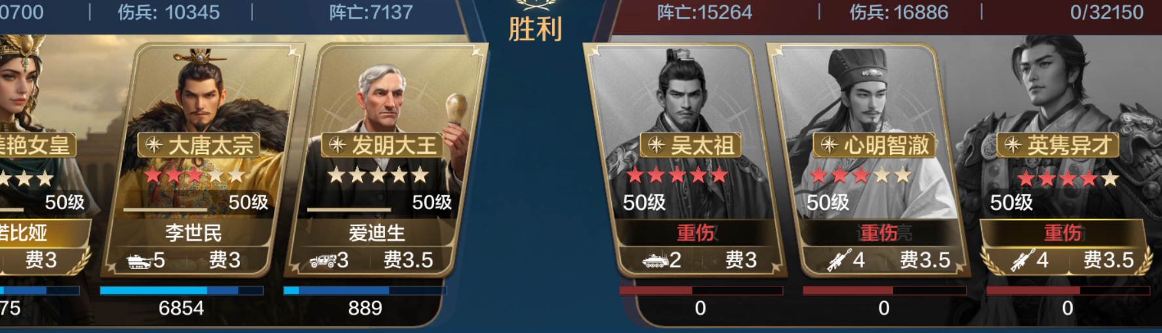
Task: Click the 重伤 label under 吴太祖
Action: [695, 233]
